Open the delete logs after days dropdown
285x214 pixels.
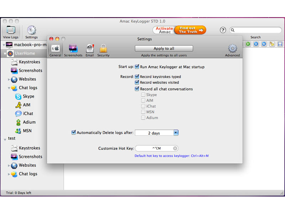[x=176, y=133]
